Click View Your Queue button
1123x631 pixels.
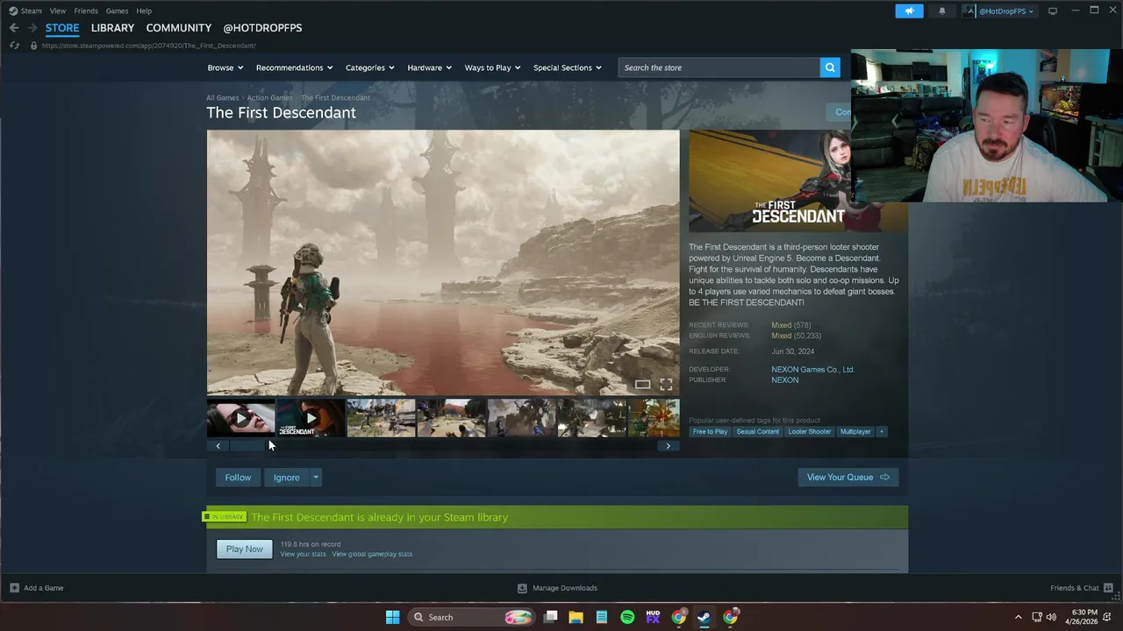848,478
